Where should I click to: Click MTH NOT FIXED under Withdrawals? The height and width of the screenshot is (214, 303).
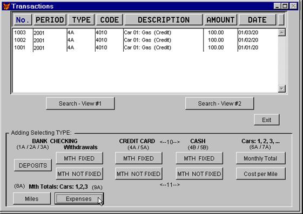(79, 174)
